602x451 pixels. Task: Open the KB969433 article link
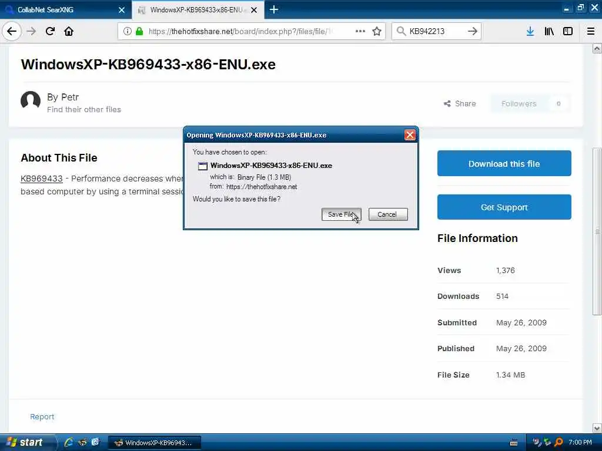pos(42,179)
